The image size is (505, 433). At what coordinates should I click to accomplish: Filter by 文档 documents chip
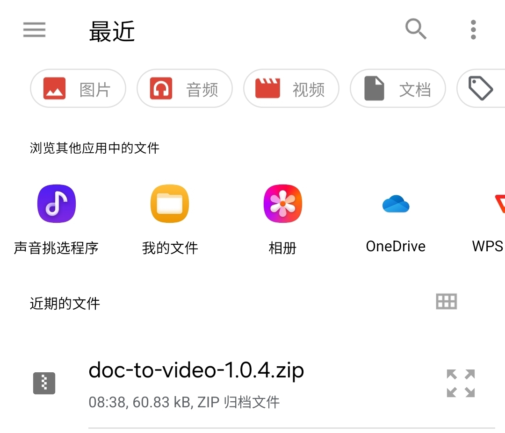pos(398,88)
